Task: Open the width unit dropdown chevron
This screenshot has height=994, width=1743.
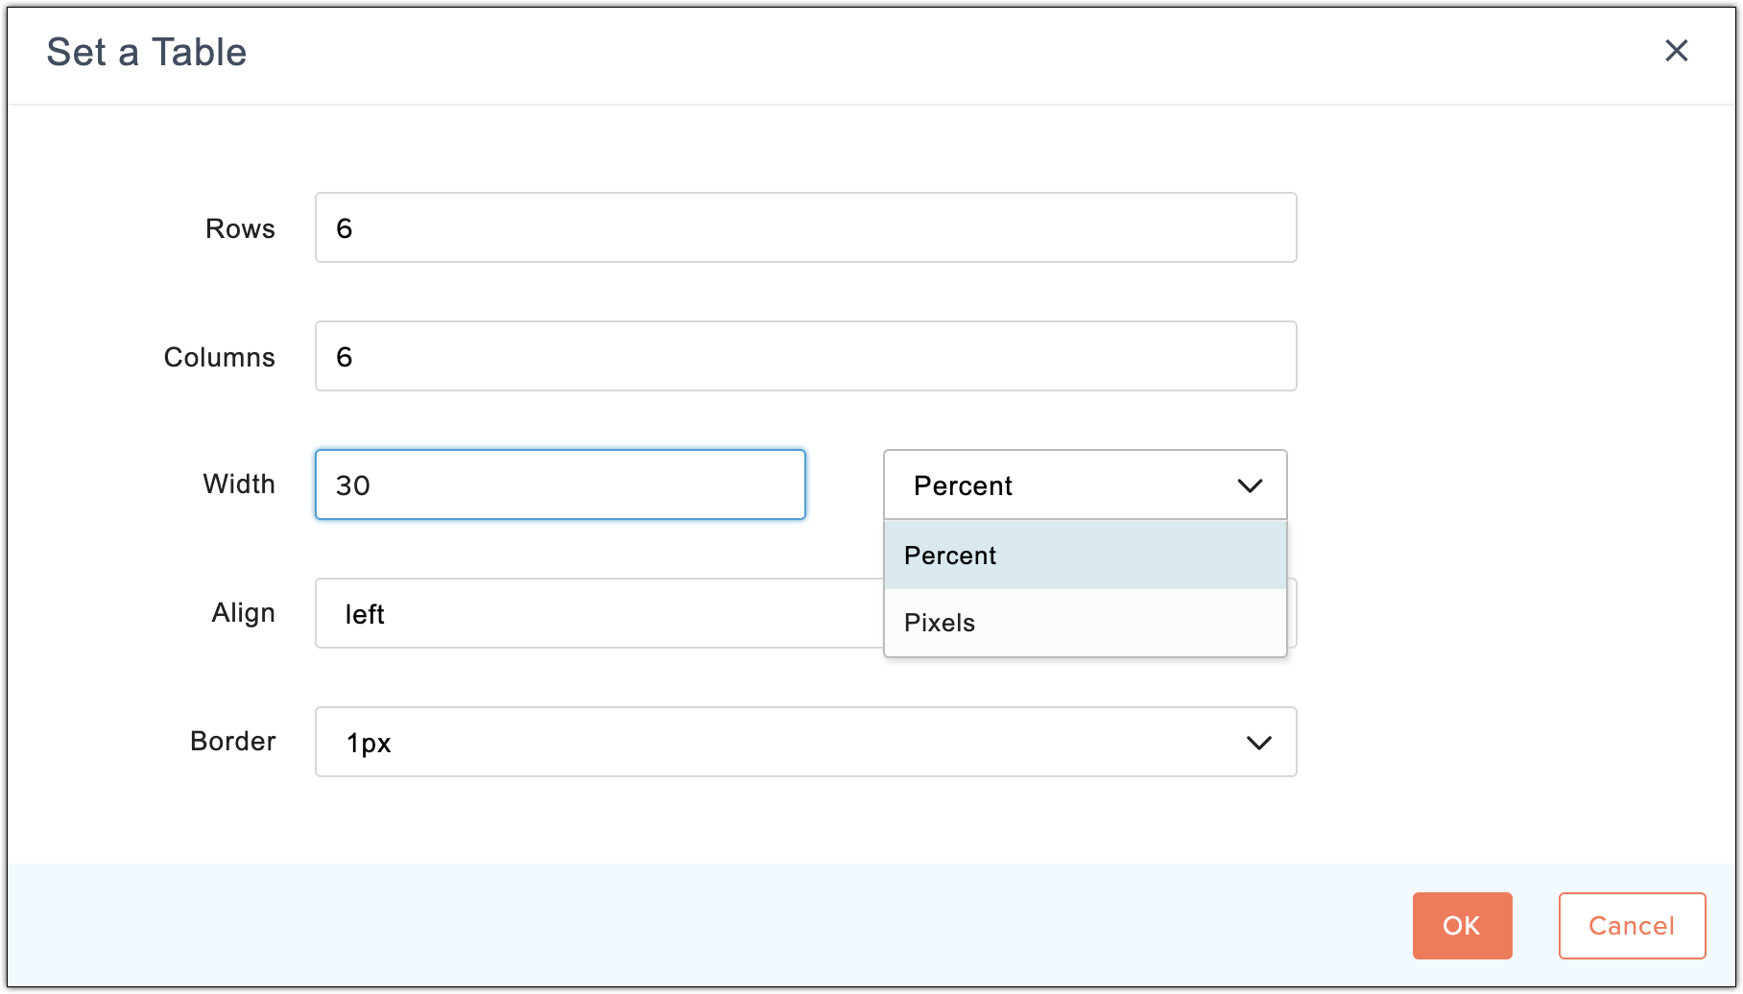Action: (1251, 485)
